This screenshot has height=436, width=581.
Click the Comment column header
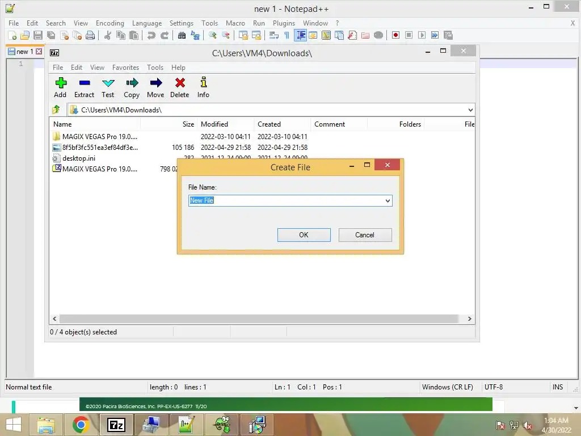coord(339,124)
